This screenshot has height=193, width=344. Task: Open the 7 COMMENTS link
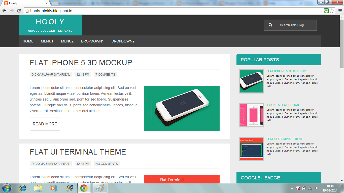tap(105, 74)
